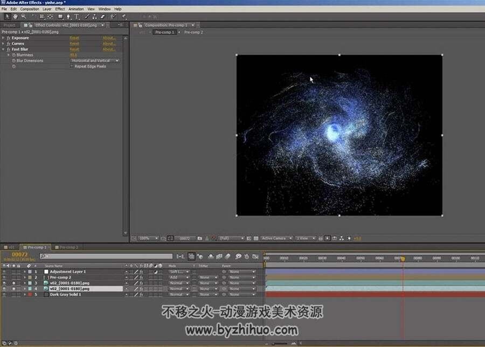Toggle auto-keyframe stopwatch icon in timeline
The width and height of the screenshot is (485, 347).
(246, 256)
